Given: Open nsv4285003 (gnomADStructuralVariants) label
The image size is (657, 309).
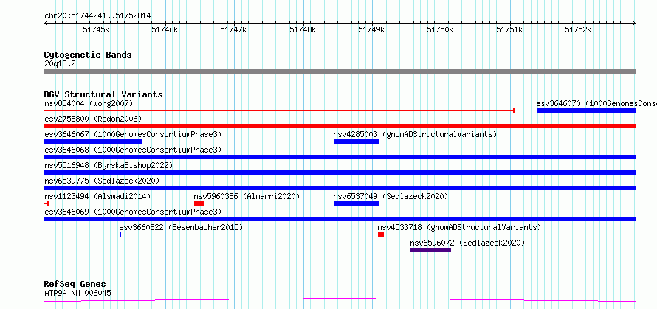Looking at the screenshot, I should click(415, 134).
